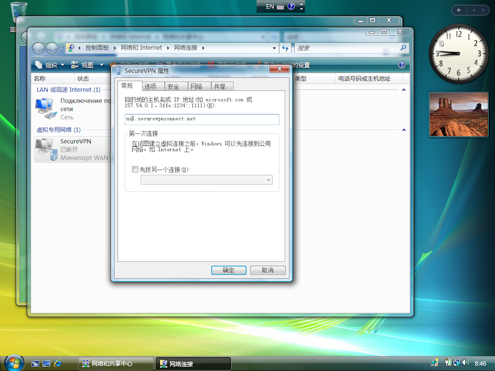This screenshot has width=495, height=371.
Task: Click the forward navigation arrow in Network Connections
Action: point(52,48)
